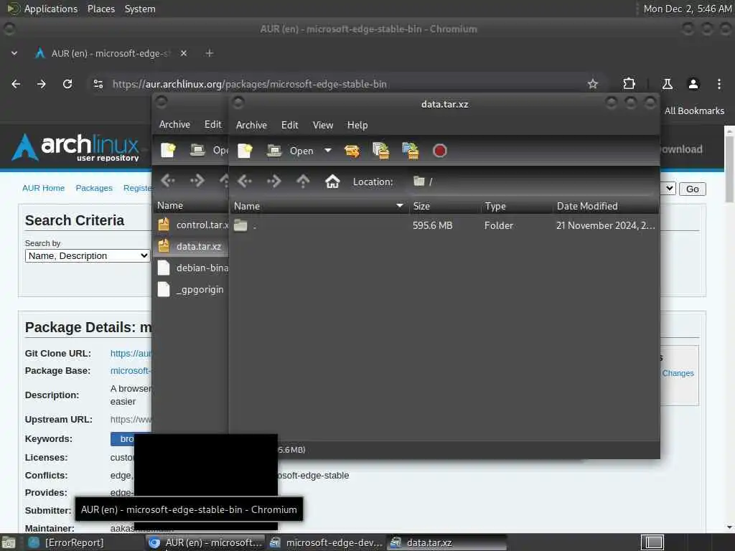This screenshot has width=735, height=551.
Task: Click the Chromium address bar URL
Action: tap(249, 85)
